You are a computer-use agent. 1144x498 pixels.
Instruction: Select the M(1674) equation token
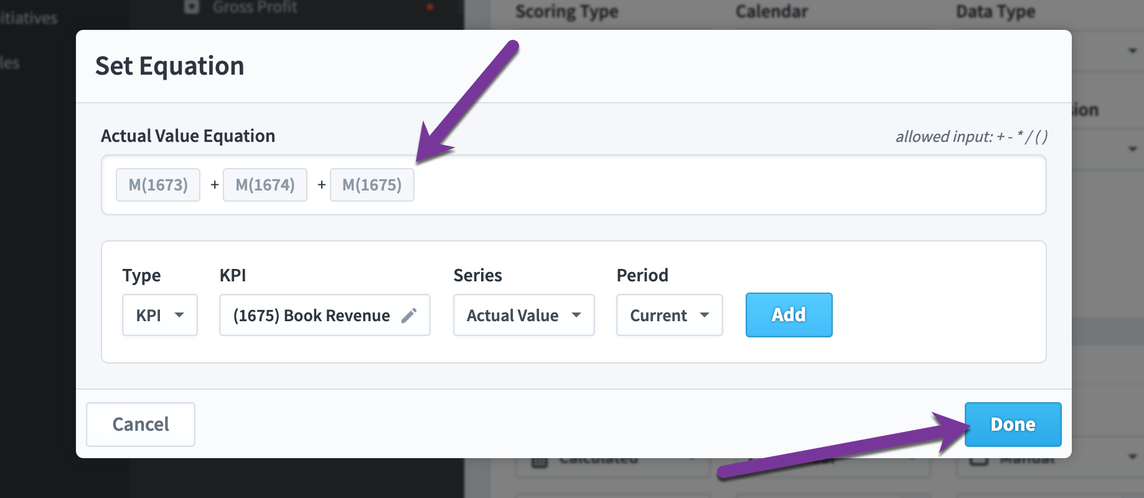click(x=265, y=185)
